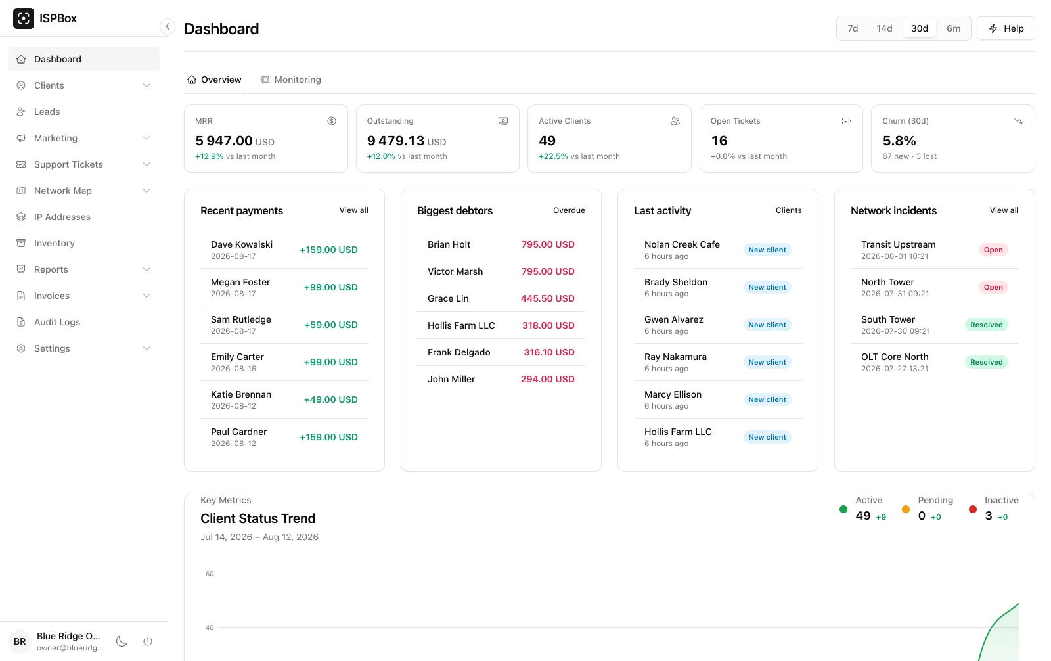Screen dimensions: 1051x661
Task: Click the Blue Ridge account name
Action: click(x=68, y=636)
